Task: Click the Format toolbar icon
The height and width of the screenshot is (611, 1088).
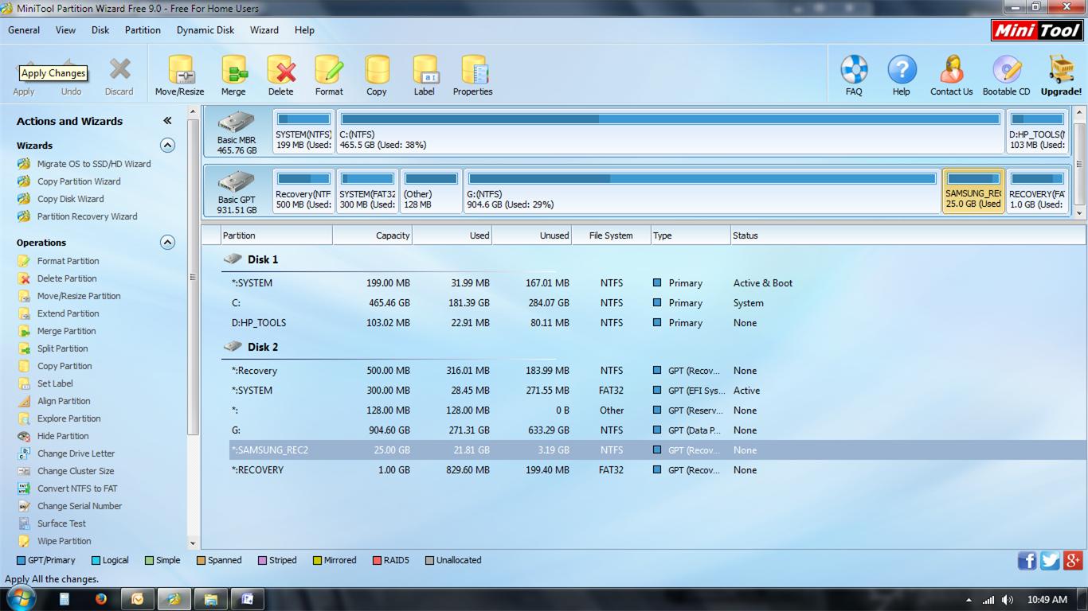Action: pos(329,76)
